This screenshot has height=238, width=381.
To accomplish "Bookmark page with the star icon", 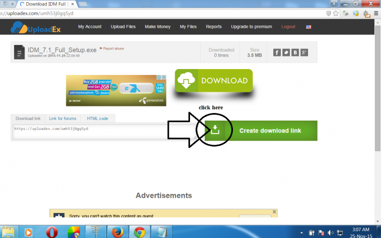I will click(x=336, y=14).
